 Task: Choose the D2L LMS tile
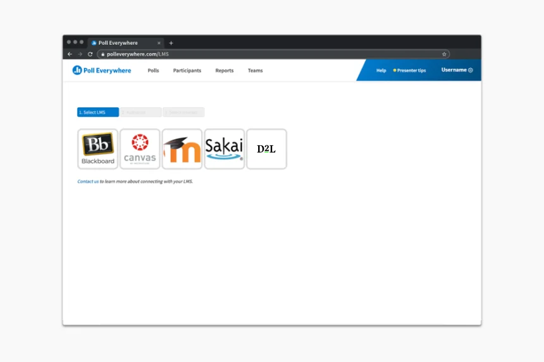click(x=266, y=149)
